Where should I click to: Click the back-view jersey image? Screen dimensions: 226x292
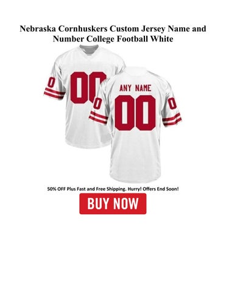tap(135, 125)
